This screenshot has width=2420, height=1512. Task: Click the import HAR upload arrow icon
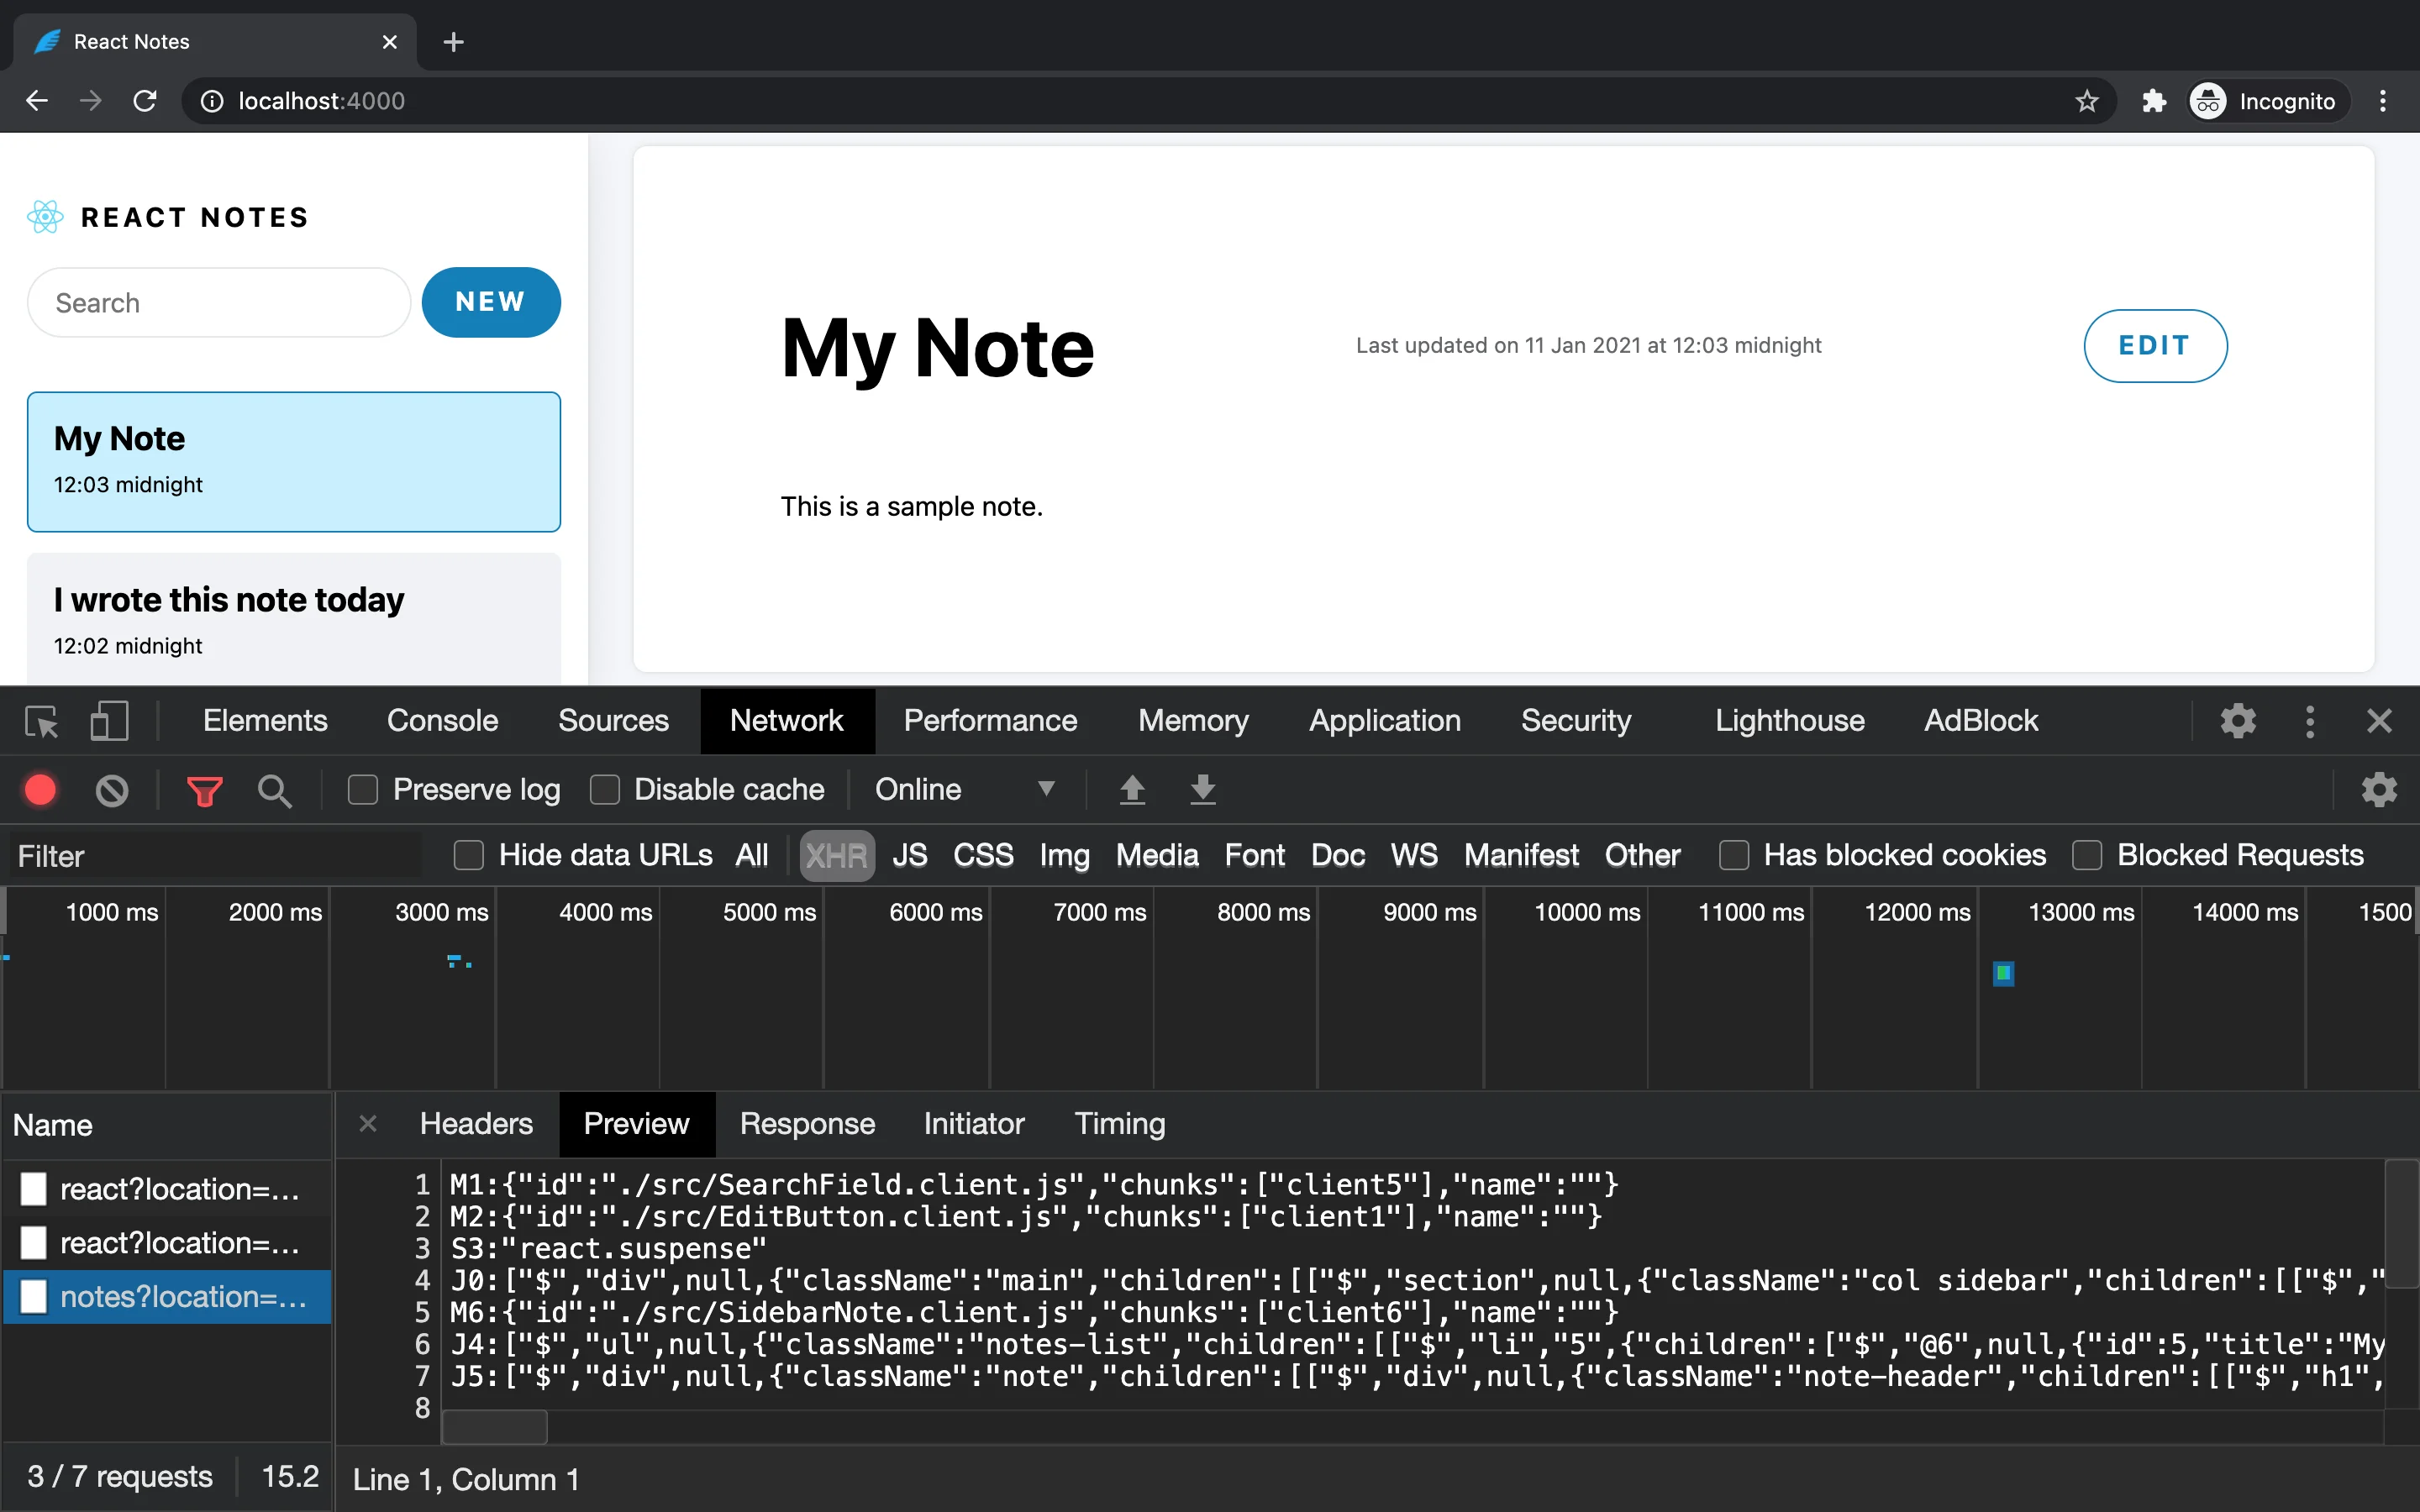coord(1132,790)
